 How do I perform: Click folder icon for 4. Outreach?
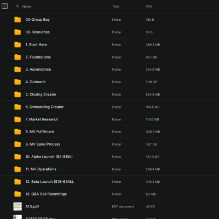(18, 82)
